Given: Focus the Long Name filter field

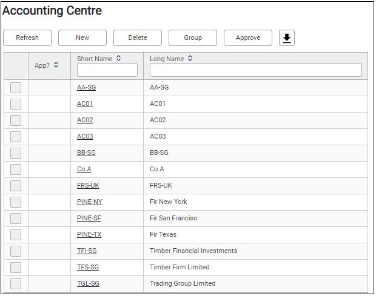Looking at the screenshot, I should click(x=256, y=70).
